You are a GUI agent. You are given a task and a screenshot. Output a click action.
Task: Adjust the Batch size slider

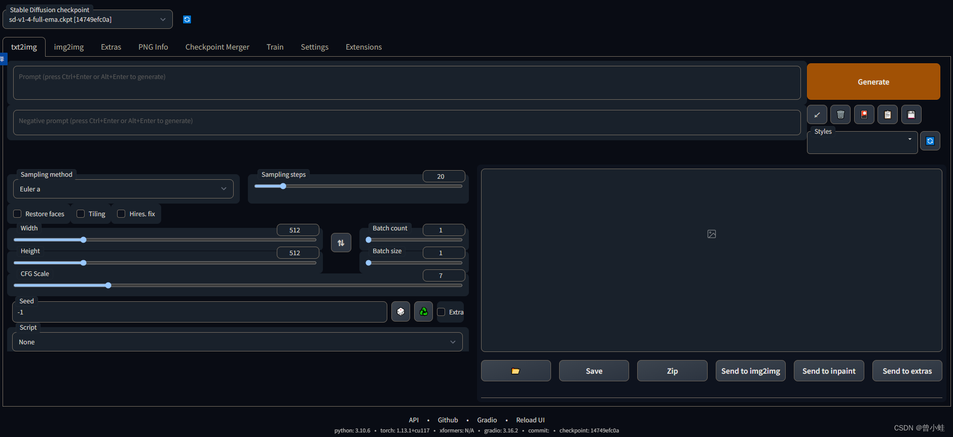point(414,263)
